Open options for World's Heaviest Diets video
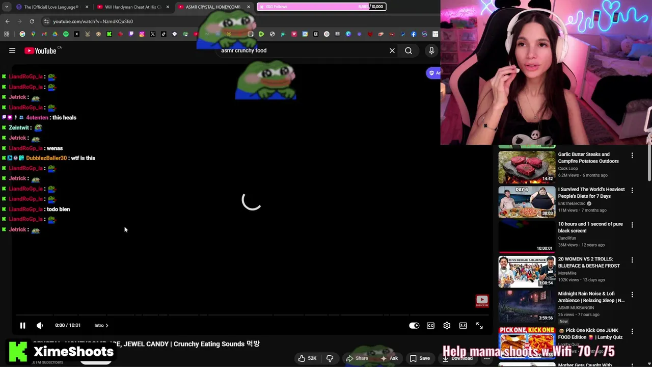 632,190
